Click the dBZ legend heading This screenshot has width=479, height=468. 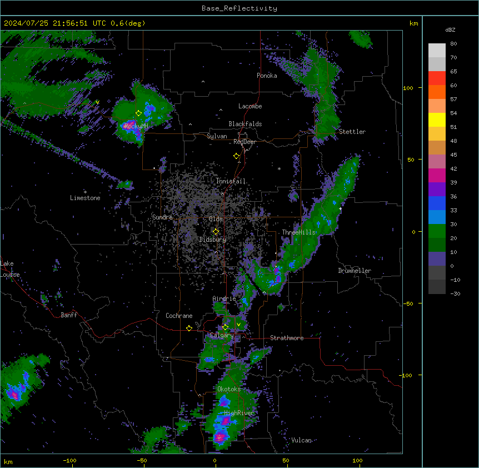point(450,30)
